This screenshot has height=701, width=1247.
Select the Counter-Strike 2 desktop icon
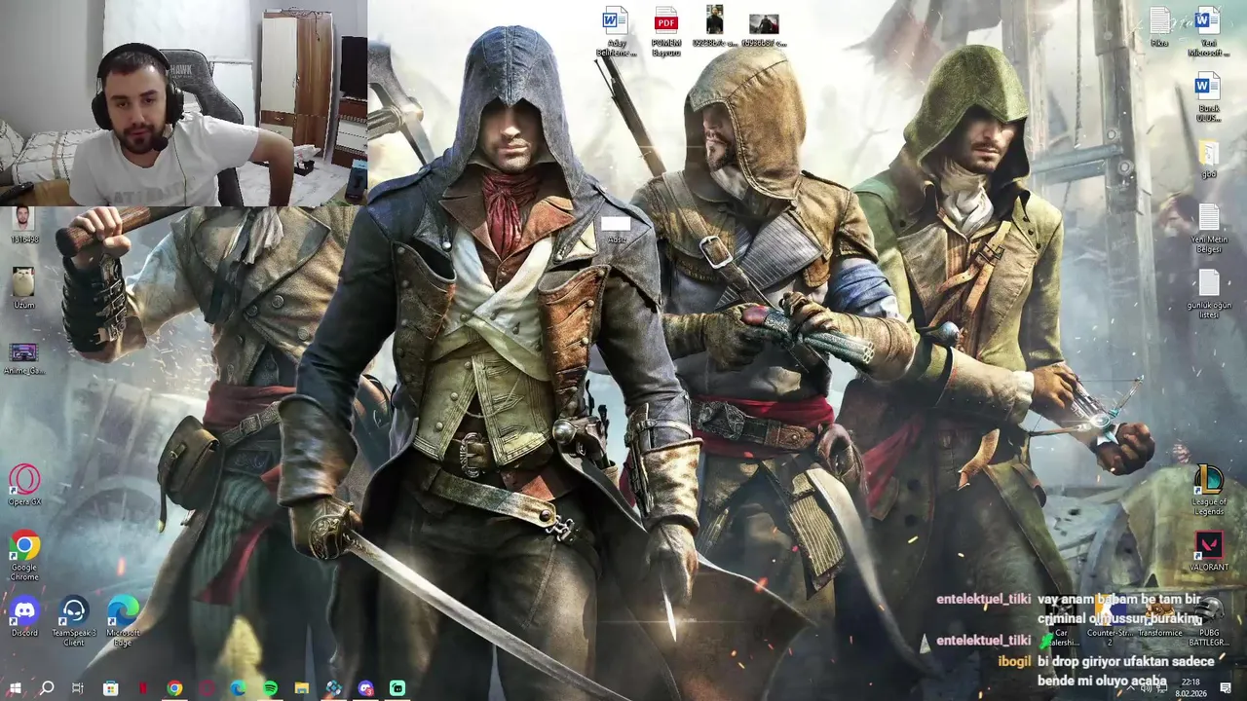point(1110,621)
